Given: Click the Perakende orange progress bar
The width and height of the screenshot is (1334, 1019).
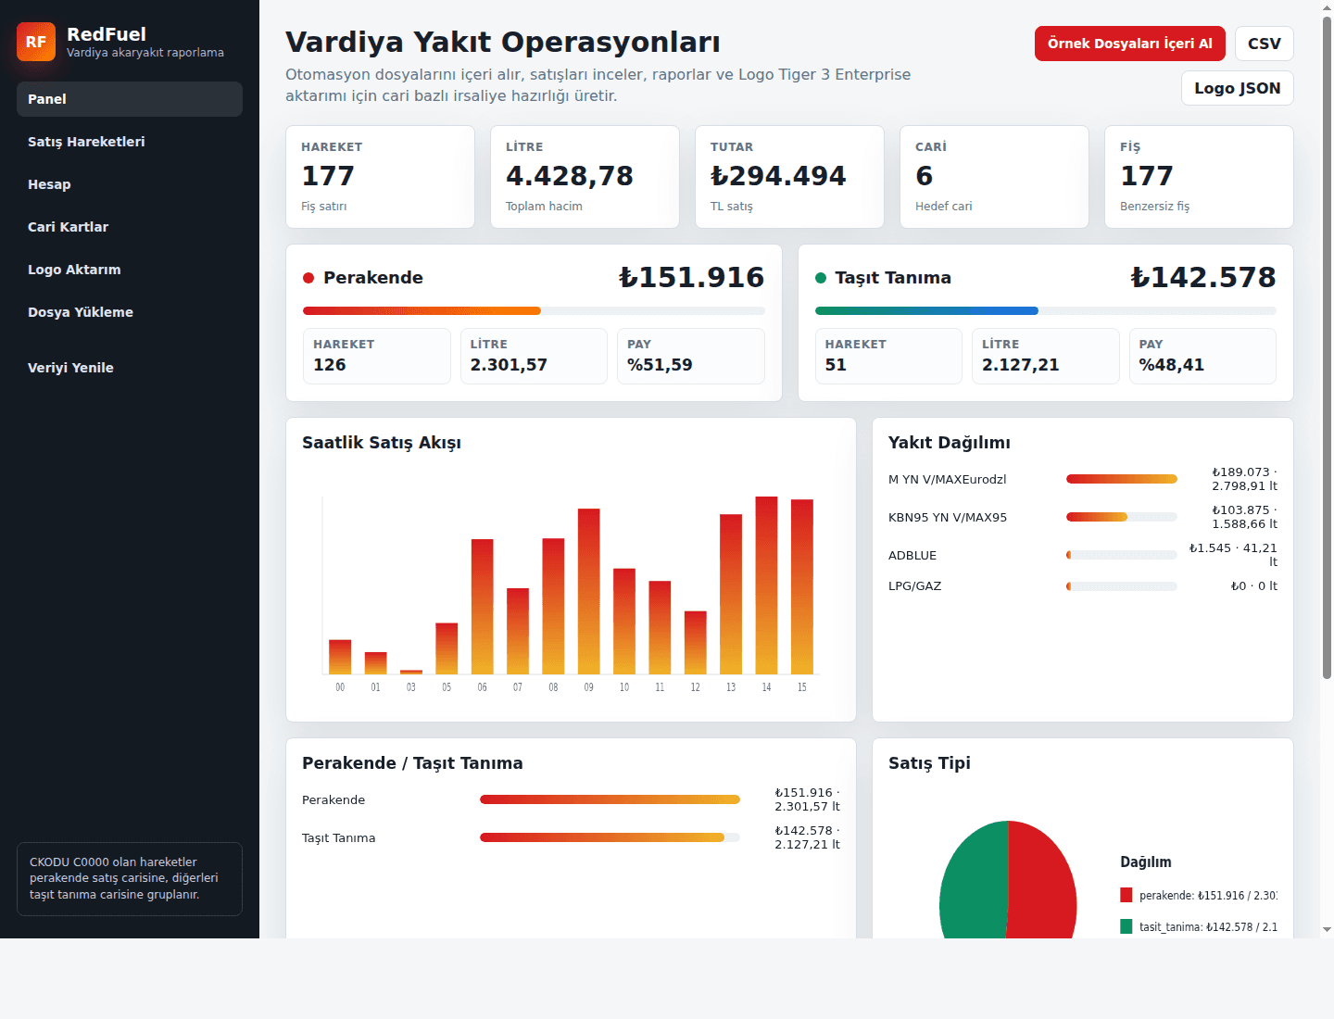Looking at the screenshot, I should (422, 311).
